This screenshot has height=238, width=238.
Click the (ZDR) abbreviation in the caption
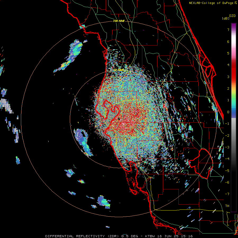point(114,236)
